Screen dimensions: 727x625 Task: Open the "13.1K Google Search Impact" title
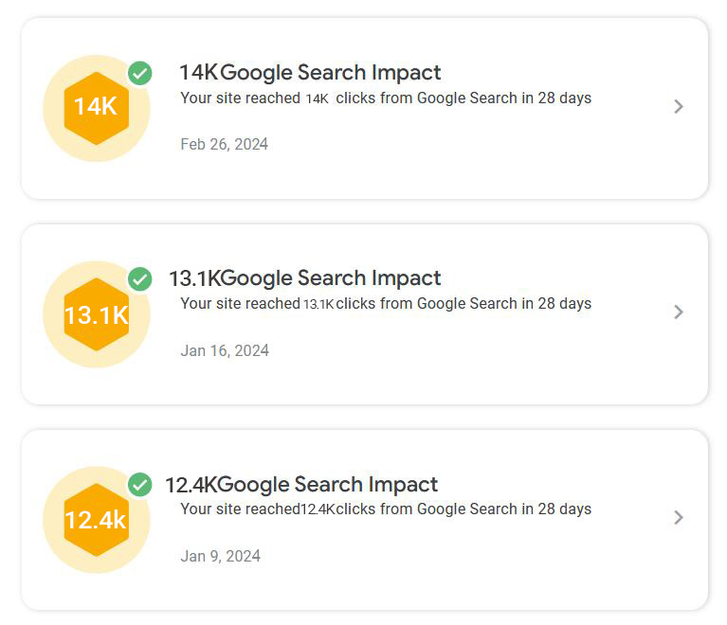coord(304,278)
